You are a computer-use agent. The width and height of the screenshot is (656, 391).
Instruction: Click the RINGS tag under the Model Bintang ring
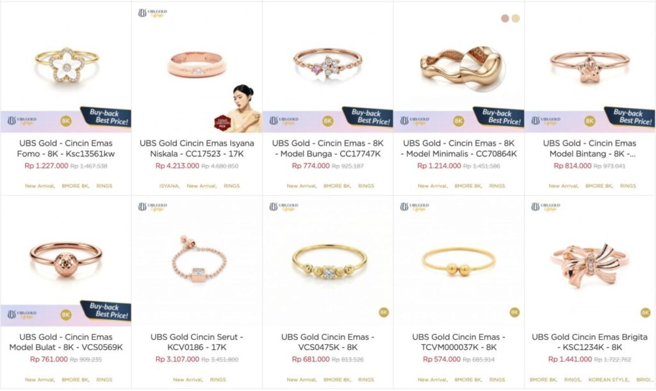[x=628, y=186]
